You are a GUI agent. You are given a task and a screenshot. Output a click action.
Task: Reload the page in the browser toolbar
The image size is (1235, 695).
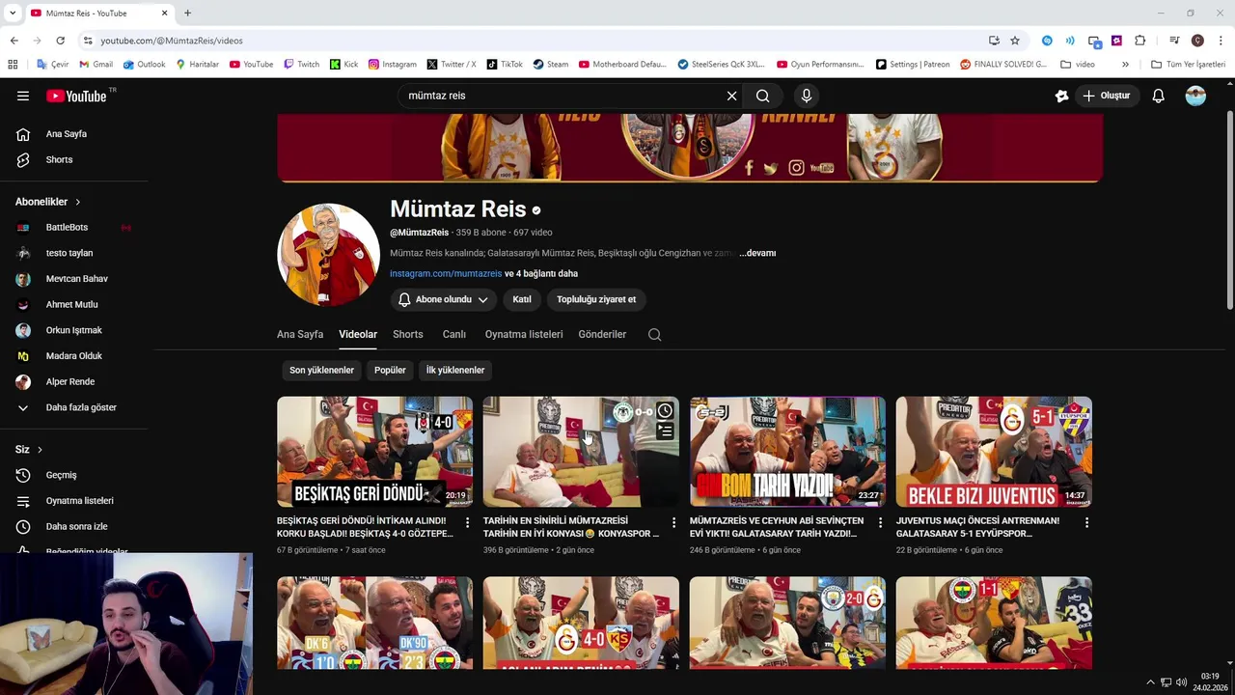click(60, 41)
